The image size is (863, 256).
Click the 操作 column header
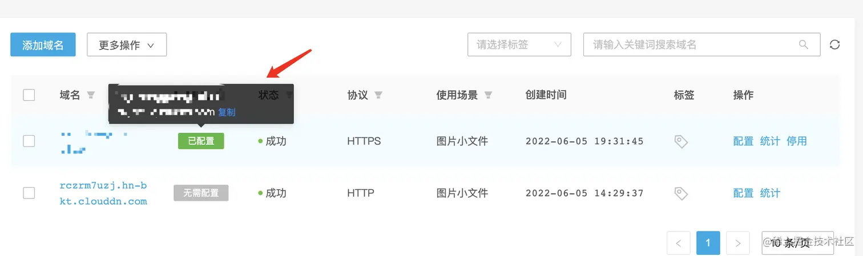(x=743, y=95)
